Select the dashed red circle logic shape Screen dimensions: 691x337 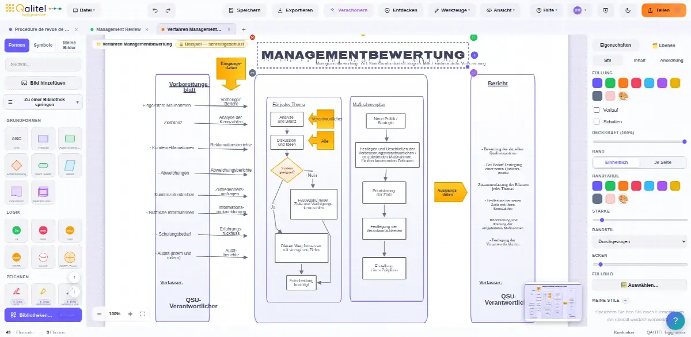(43, 257)
